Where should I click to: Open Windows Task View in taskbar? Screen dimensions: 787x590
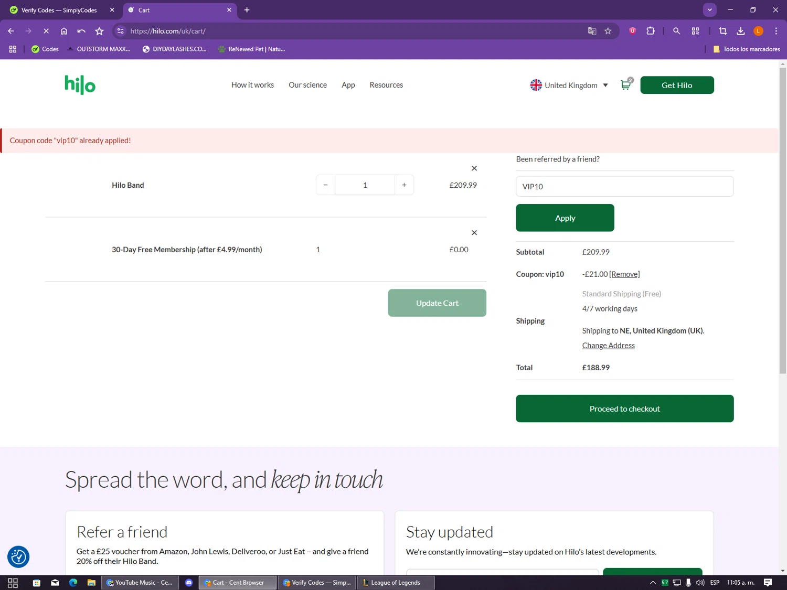pyautogui.click(x=13, y=583)
